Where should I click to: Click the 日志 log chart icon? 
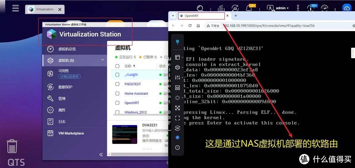50,121
